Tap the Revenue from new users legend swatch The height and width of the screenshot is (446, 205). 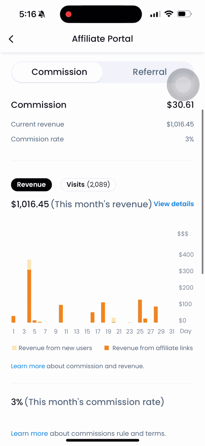[14, 348]
